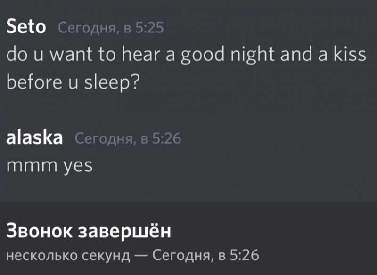Select the "mmm yes" message
Screen dimensions: 377x275
[x=49, y=166]
